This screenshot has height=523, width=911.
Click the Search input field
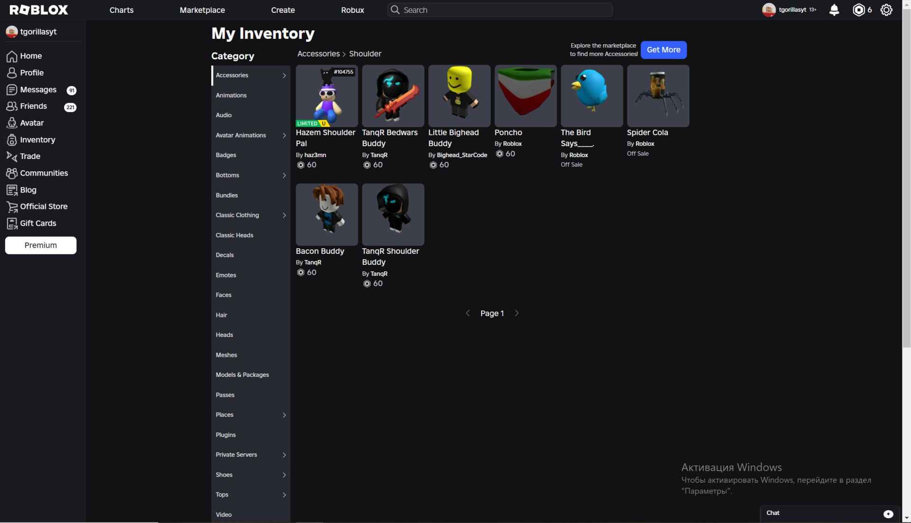coord(503,10)
